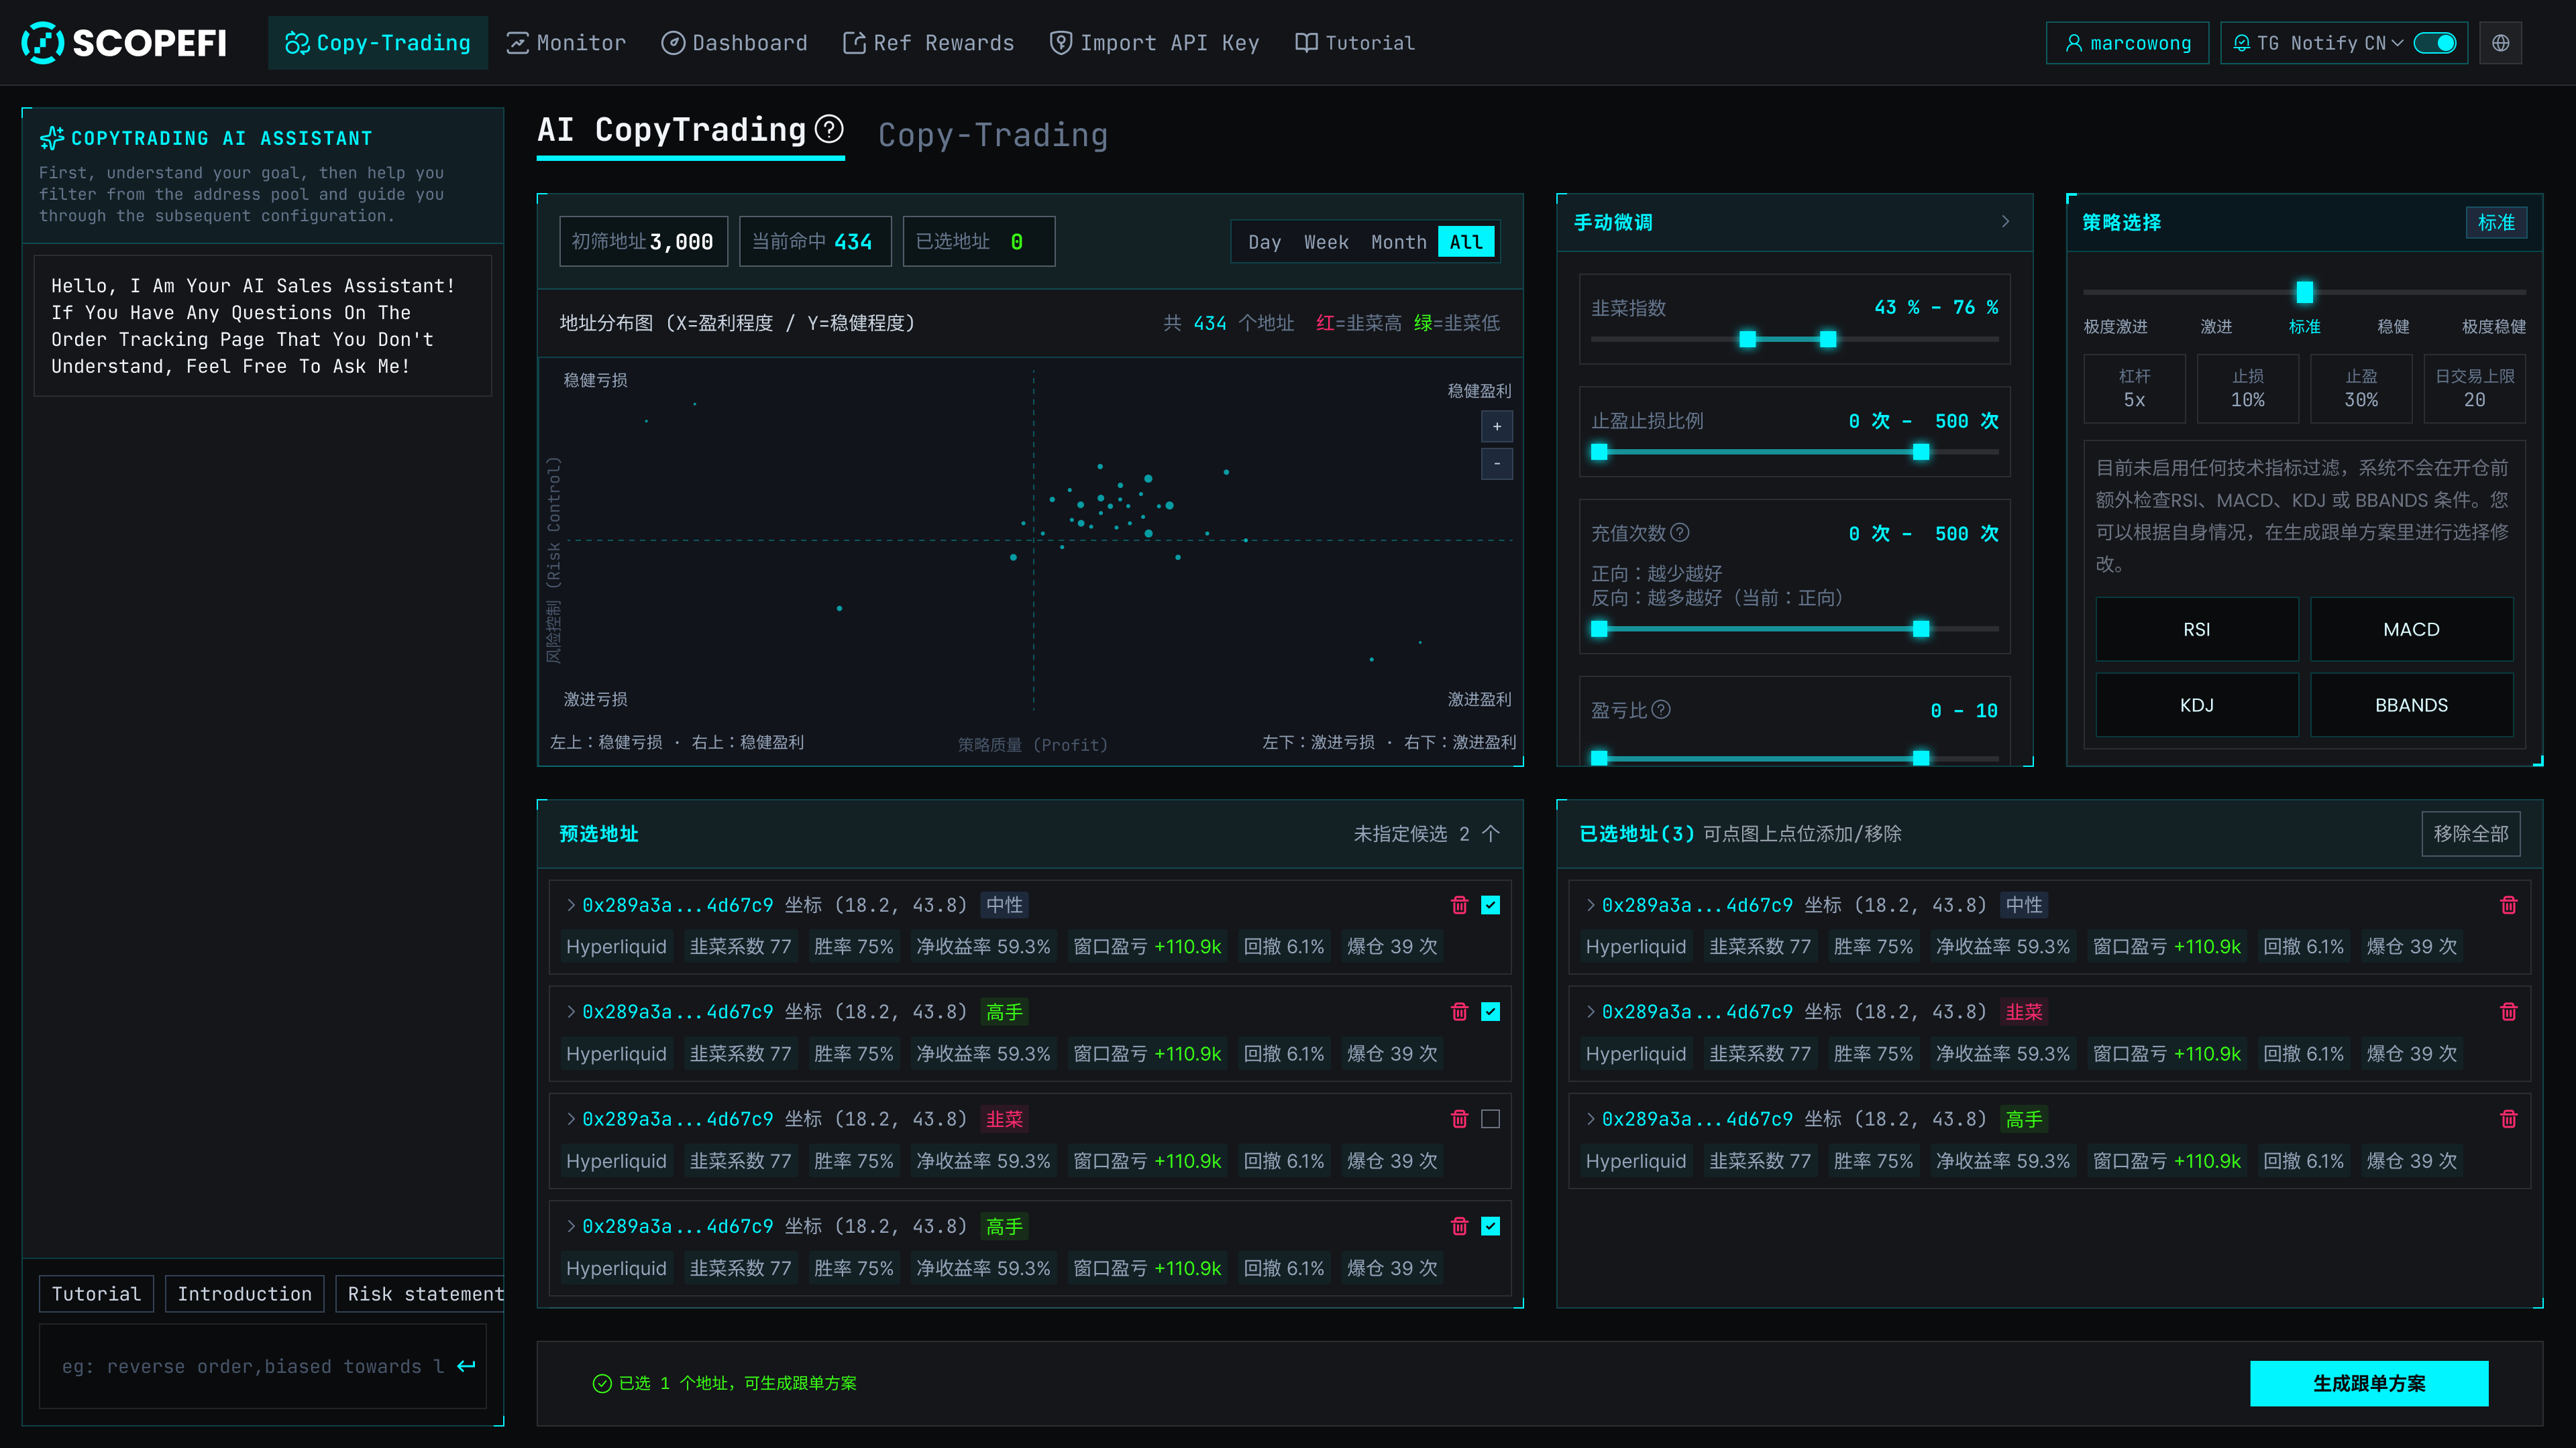
Task: Click the Risk statement chip
Action: 420,1293
